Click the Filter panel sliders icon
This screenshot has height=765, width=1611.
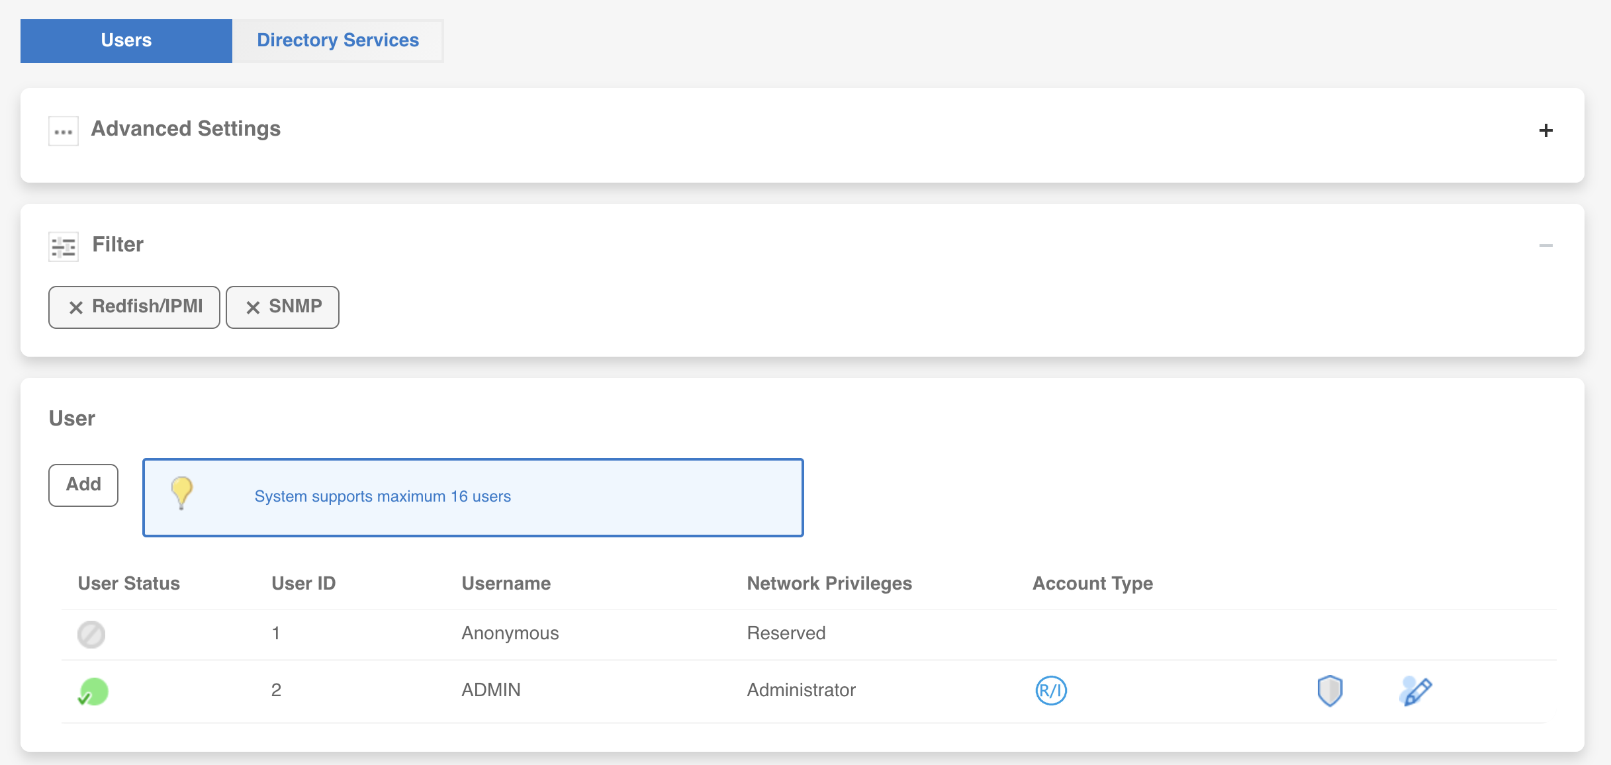(x=63, y=246)
